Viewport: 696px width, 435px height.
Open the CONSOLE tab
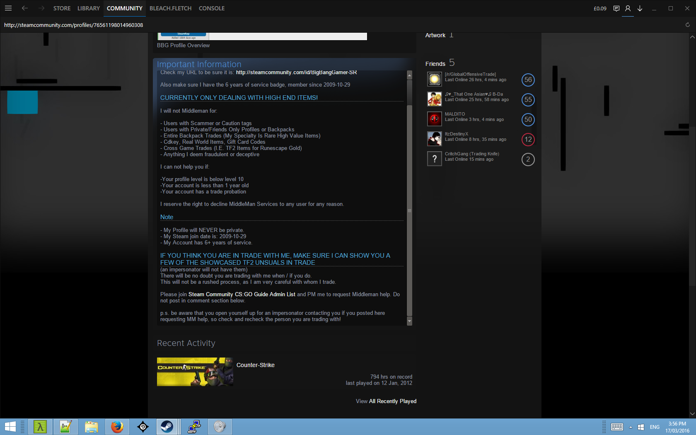(211, 8)
